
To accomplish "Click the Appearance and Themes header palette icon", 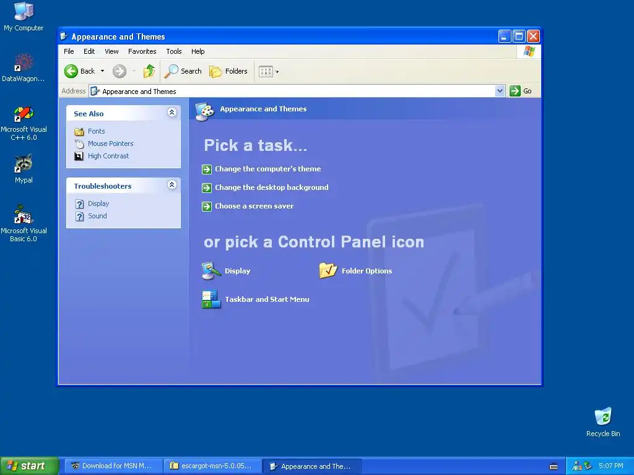I will click(x=204, y=111).
